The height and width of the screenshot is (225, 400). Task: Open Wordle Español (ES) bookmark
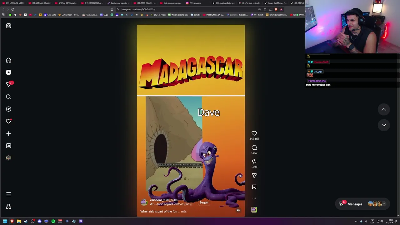tap(178, 15)
